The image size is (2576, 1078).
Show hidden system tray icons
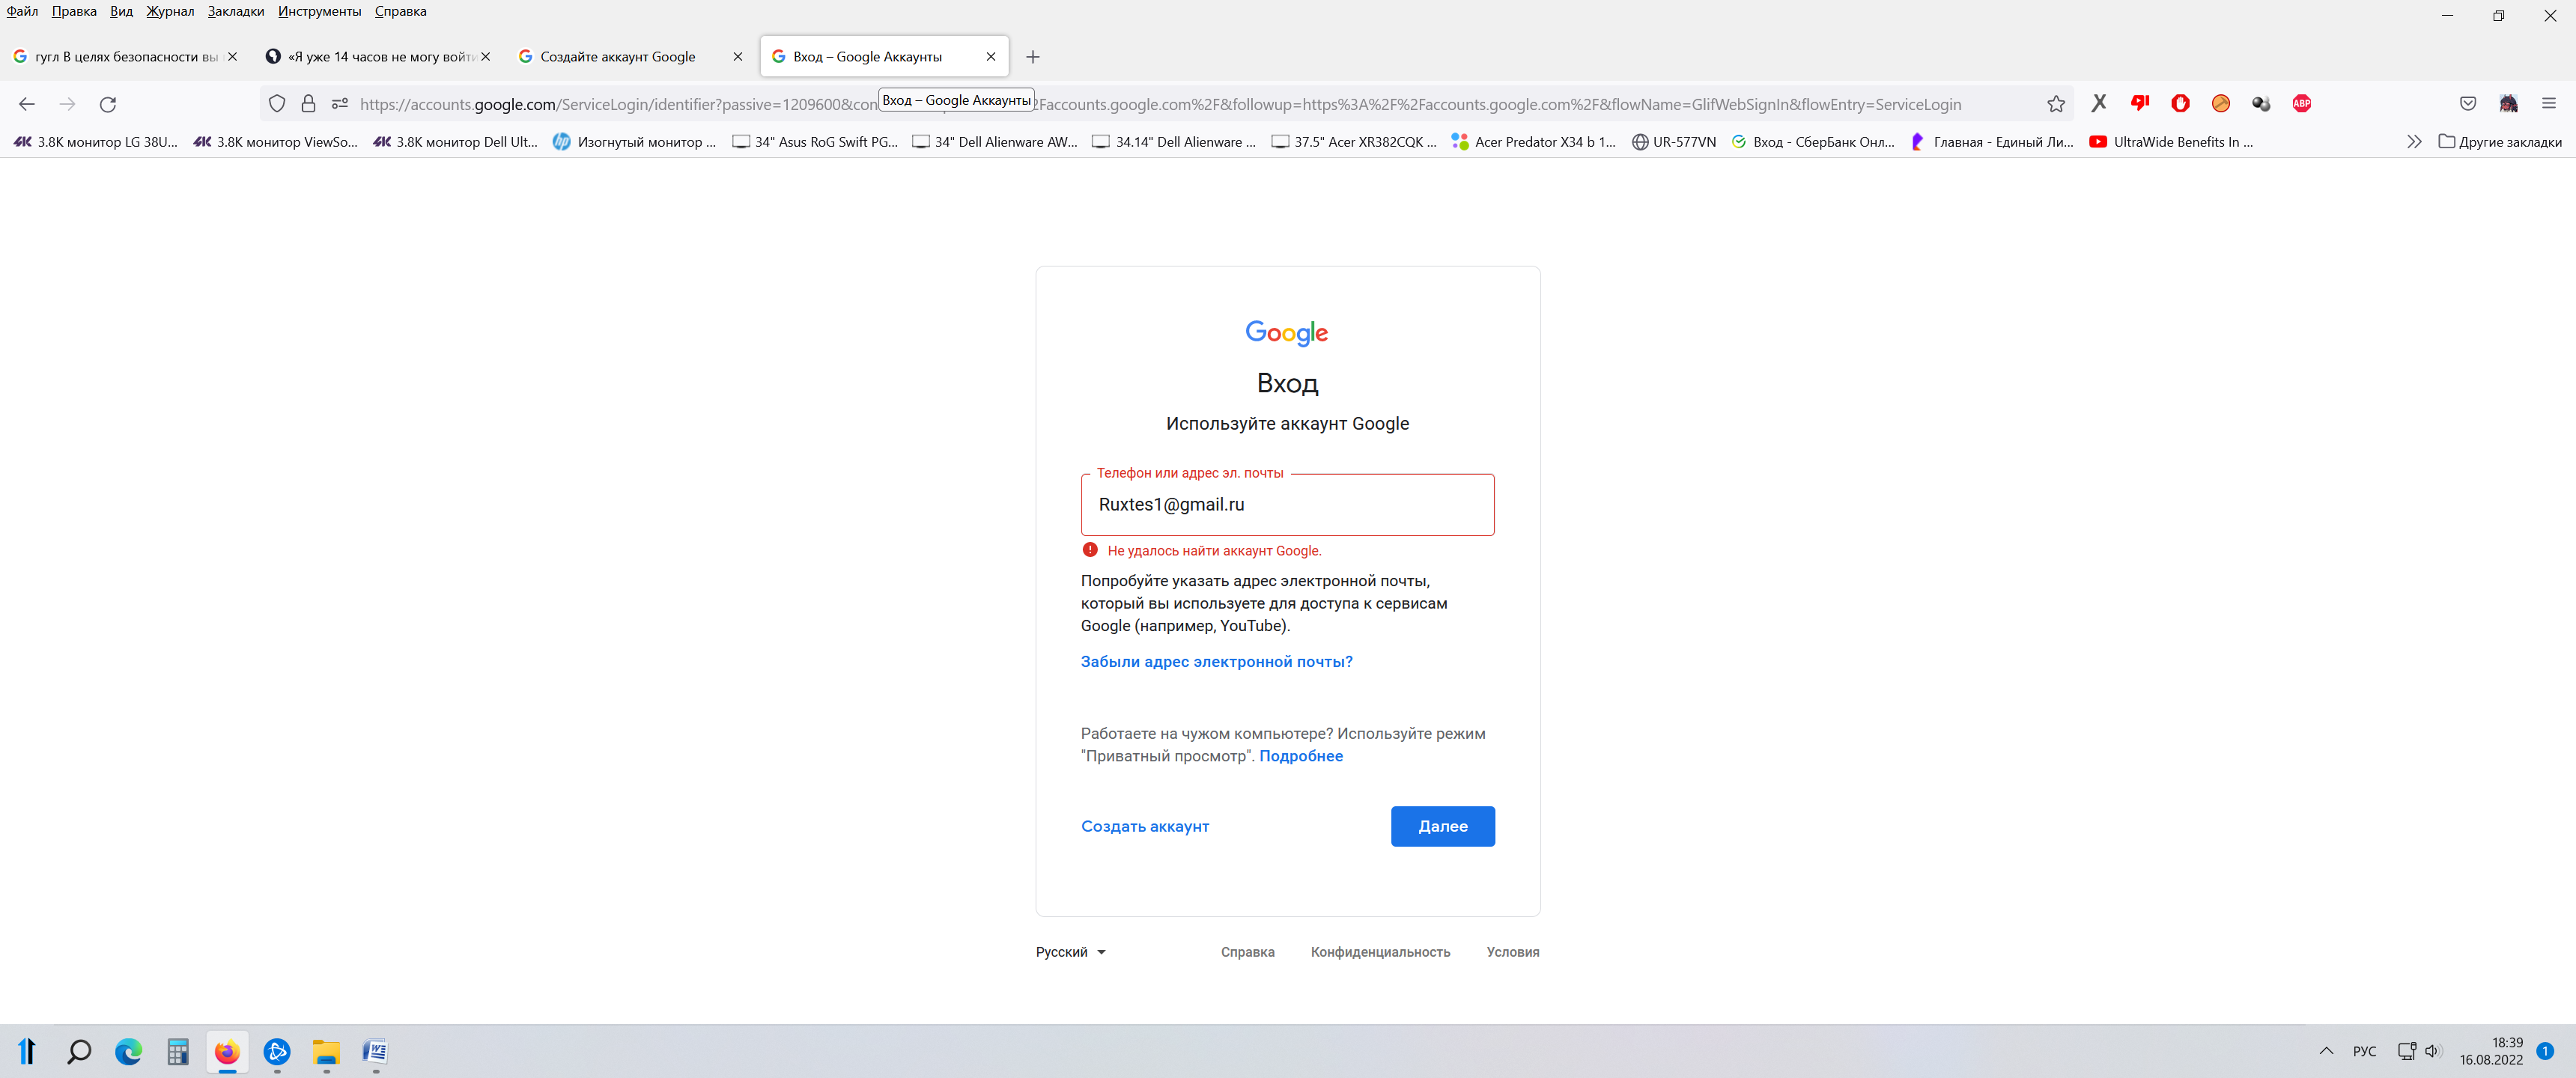click(2326, 1051)
